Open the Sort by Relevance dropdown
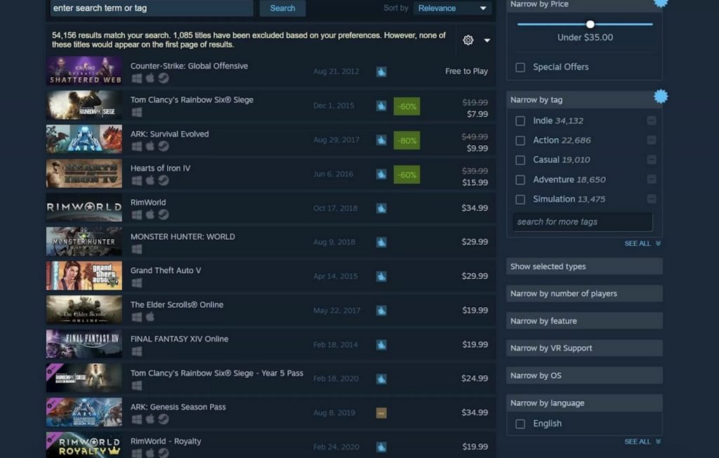Viewport: 719px width, 458px height. coord(452,8)
